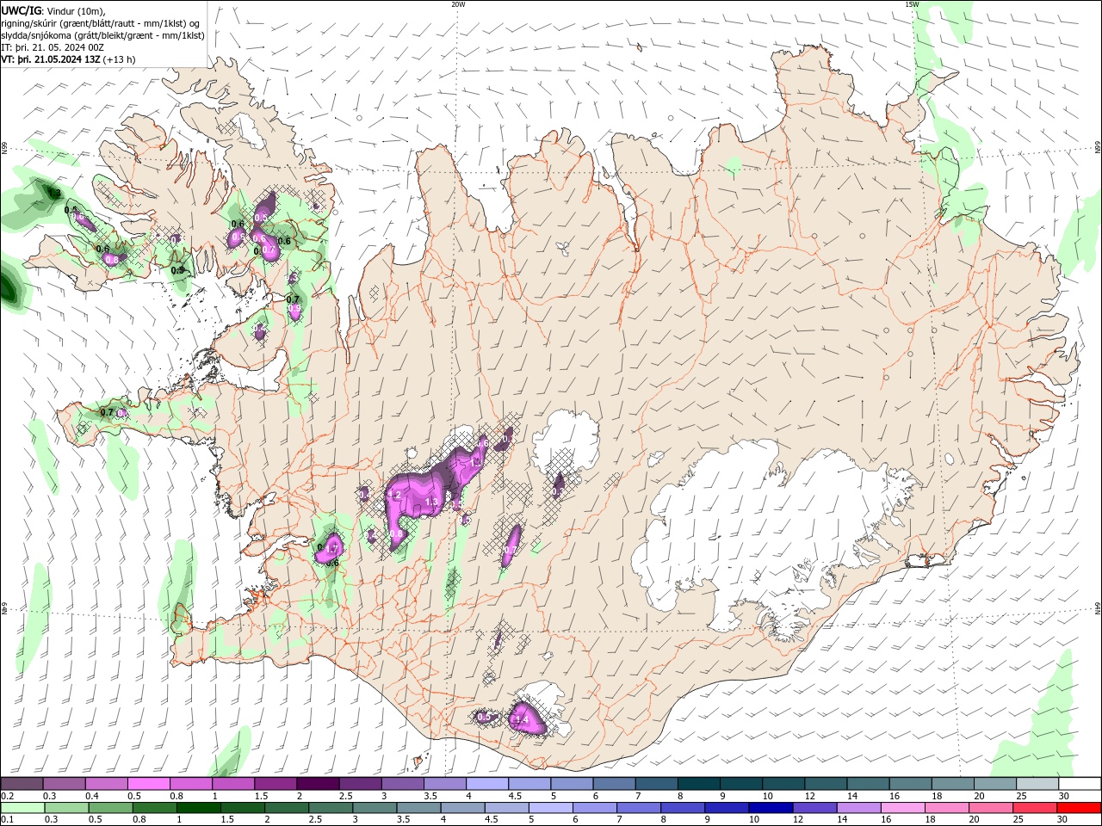Pick dark purple snow-scale swatch 2 to 2.5
The width and height of the screenshot is (1102, 826).
(x=318, y=784)
